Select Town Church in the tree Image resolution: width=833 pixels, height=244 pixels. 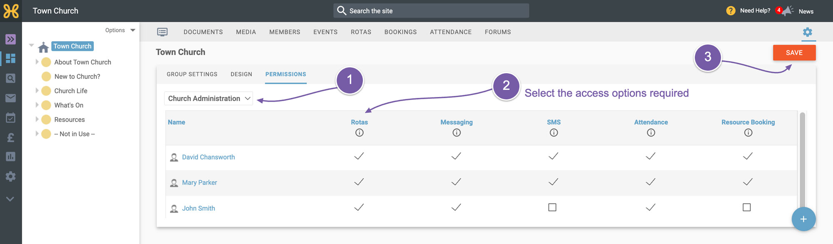click(x=72, y=46)
